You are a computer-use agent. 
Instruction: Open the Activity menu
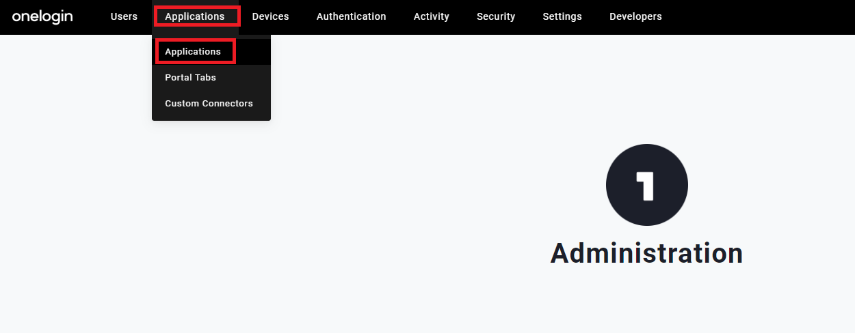tap(432, 16)
